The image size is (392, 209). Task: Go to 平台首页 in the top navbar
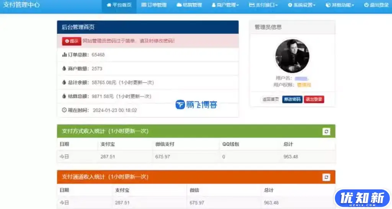pyautogui.click(x=119, y=5)
